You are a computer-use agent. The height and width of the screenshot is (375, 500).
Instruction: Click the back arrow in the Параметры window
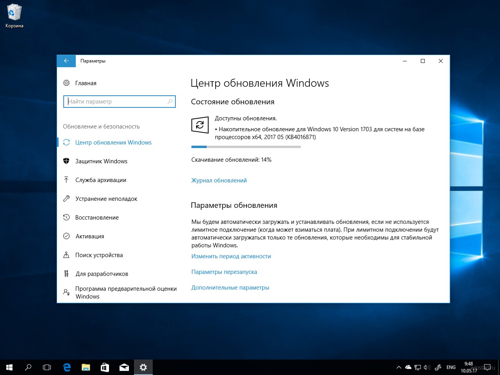pos(66,61)
